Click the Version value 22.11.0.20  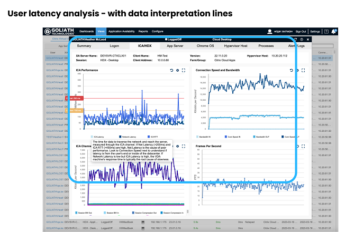[x=221, y=56]
